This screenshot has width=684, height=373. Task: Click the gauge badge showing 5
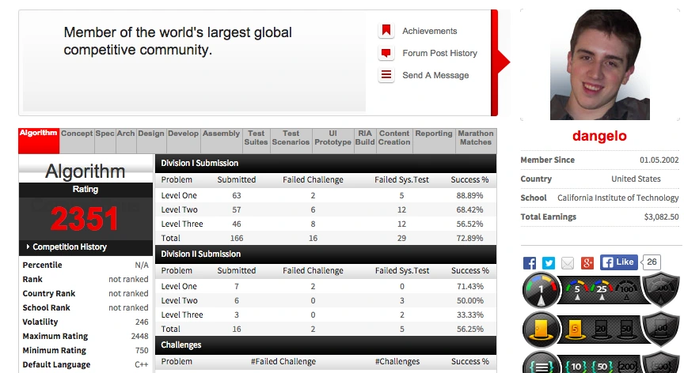[x=577, y=290]
